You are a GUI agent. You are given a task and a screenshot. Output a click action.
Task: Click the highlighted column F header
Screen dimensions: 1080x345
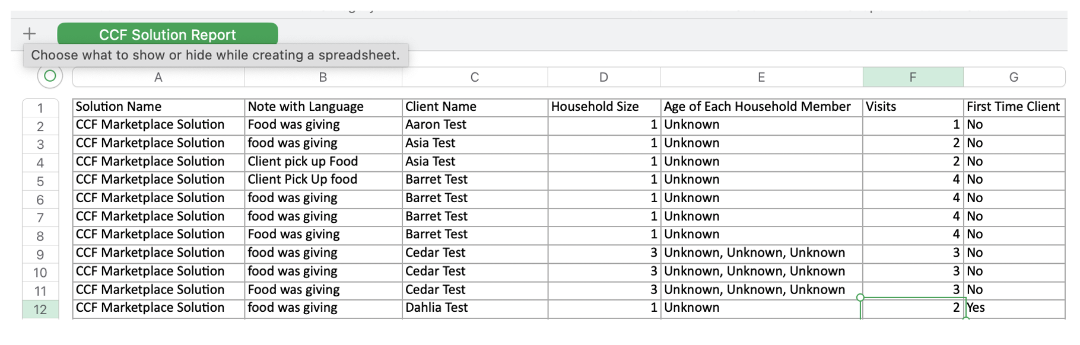click(913, 77)
